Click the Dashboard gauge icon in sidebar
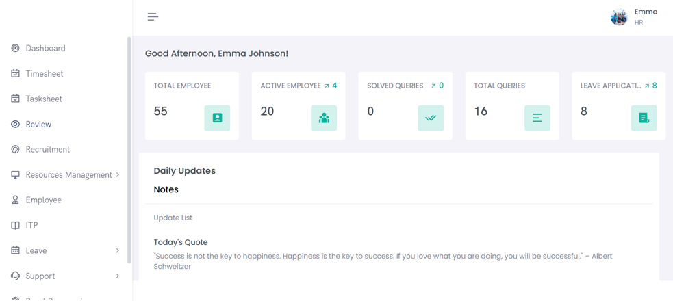Screen dimensions: 673x301 click(15, 48)
